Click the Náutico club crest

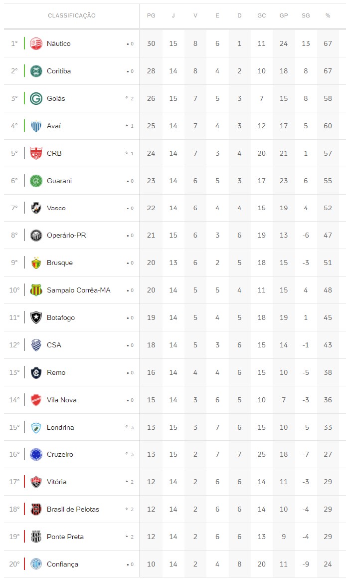click(x=36, y=43)
